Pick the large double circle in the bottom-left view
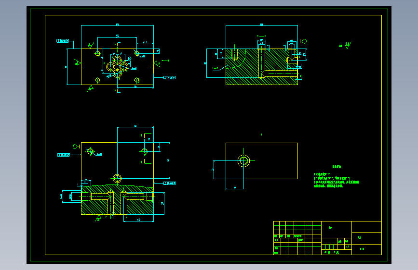The height and width of the screenshot is (270, 418). (117, 179)
